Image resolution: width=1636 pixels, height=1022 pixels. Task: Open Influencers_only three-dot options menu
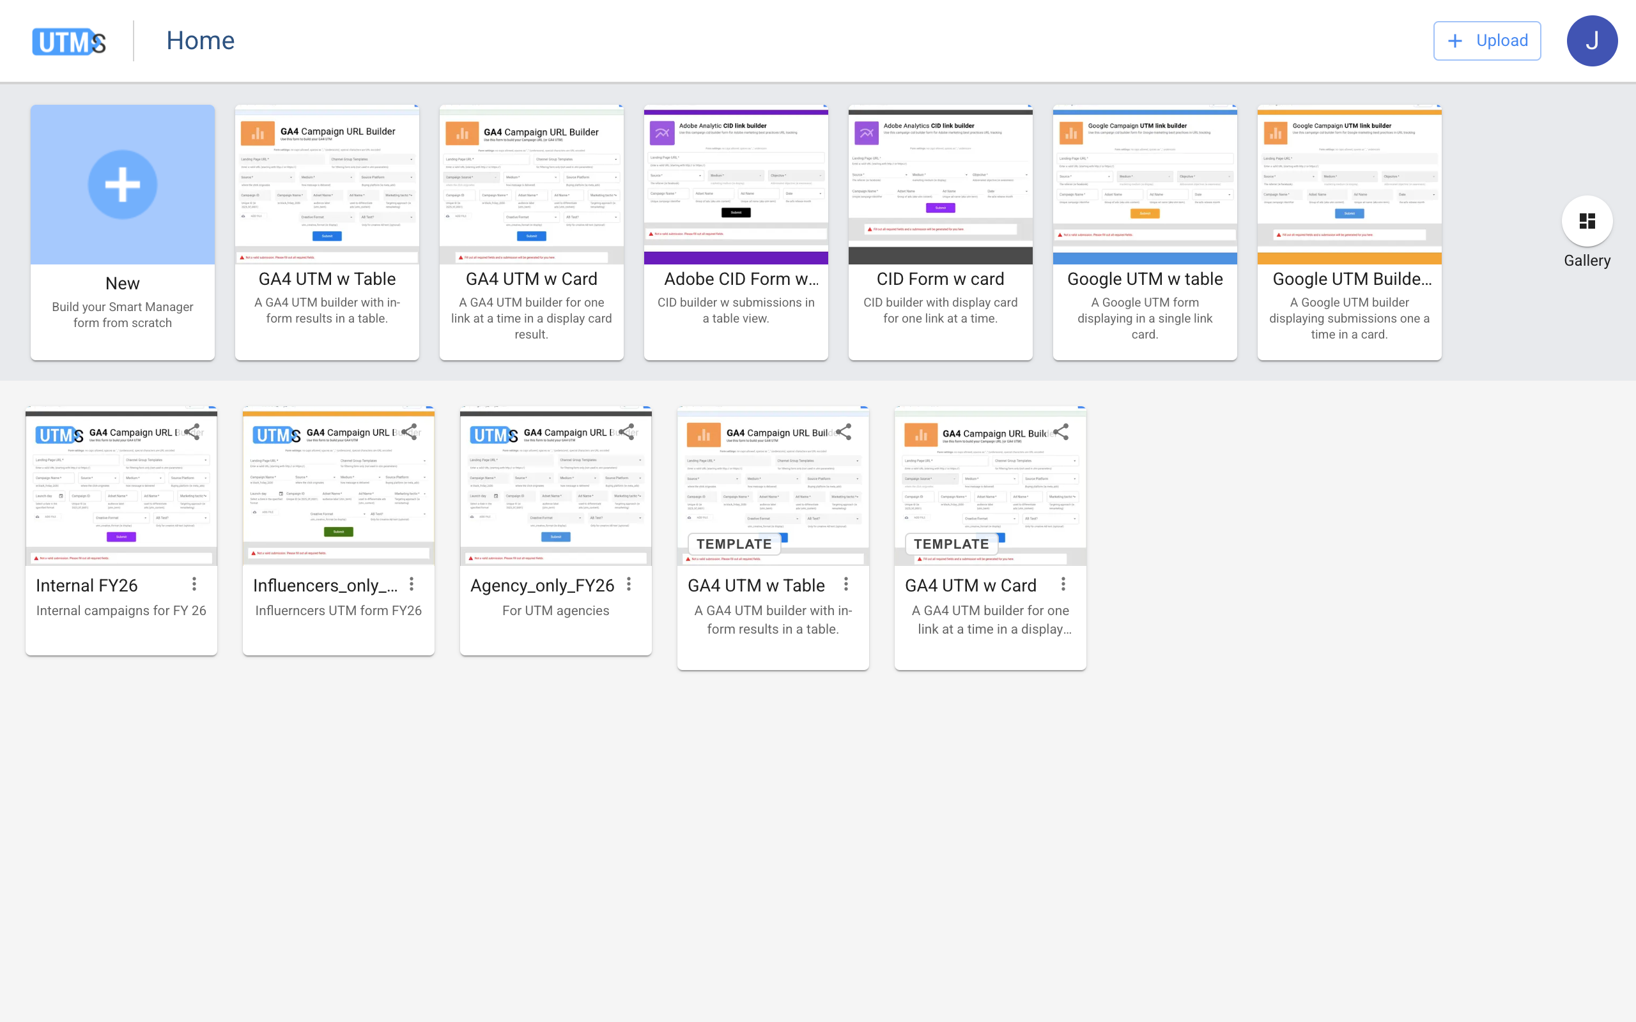[411, 584]
